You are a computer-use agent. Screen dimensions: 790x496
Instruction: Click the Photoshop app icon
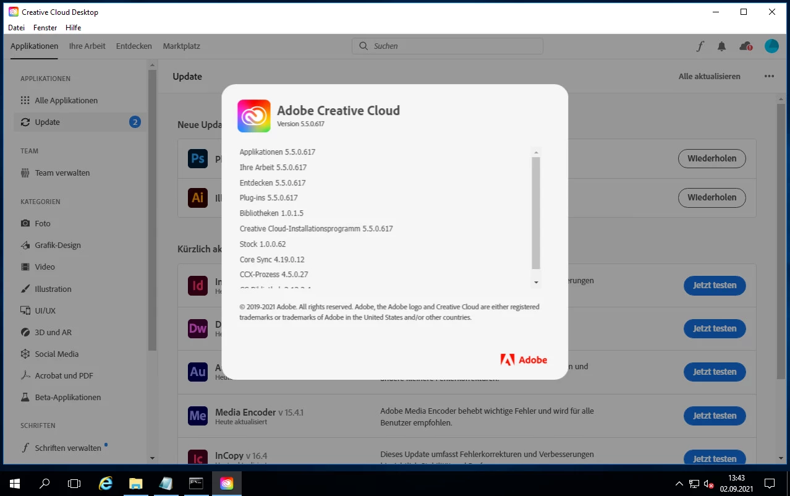coord(198,158)
